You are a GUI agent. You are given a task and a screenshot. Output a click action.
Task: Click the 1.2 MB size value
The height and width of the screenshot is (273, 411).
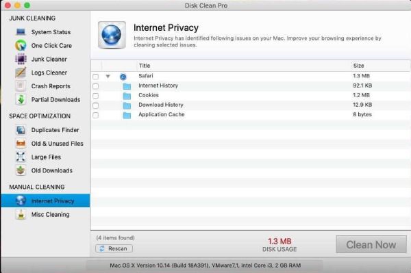click(361, 95)
